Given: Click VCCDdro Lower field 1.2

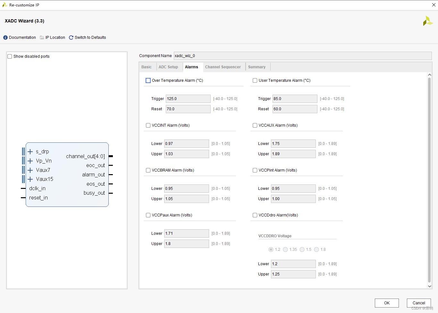Looking at the screenshot, I should point(293,264).
